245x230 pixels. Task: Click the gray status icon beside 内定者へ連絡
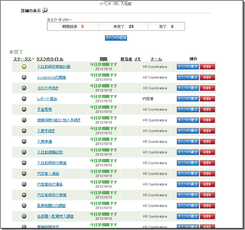[x=24, y=173]
